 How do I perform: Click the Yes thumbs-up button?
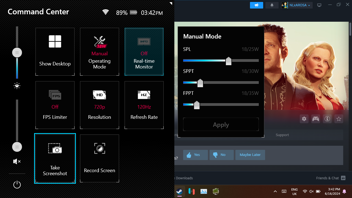click(196, 155)
